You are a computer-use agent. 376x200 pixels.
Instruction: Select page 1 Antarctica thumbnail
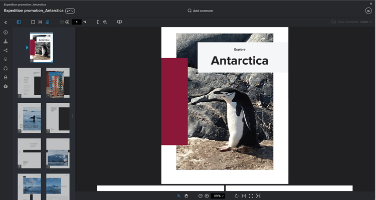tap(42, 48)
